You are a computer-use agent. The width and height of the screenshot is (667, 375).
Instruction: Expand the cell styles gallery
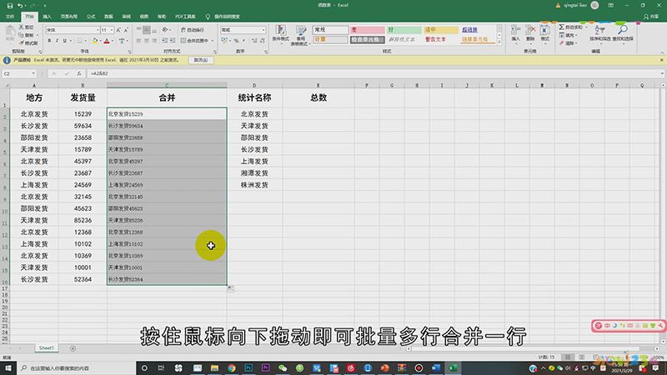(499, 42)
